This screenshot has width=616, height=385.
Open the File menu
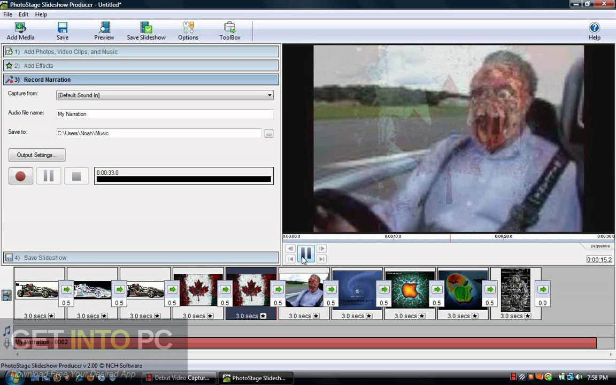tap(7, 14)
